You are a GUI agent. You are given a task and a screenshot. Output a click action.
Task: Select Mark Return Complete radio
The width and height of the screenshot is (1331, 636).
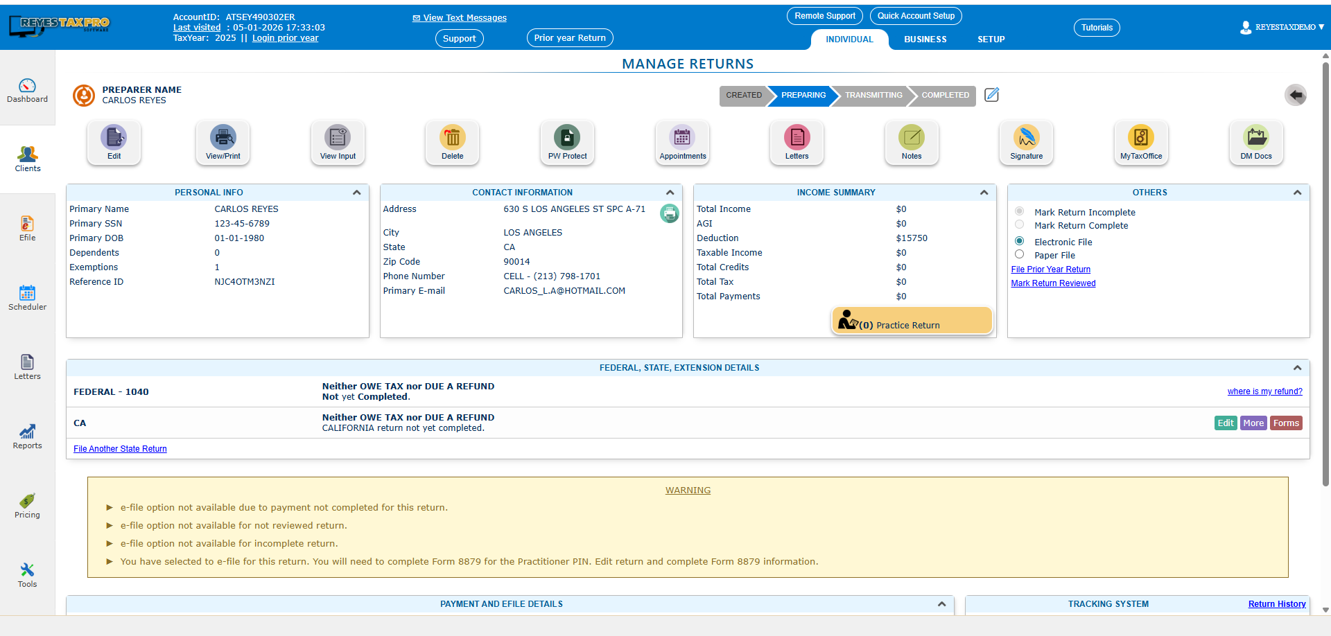(1019, 224)
